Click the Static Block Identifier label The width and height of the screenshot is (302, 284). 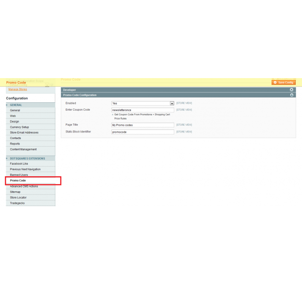point(78,132)
